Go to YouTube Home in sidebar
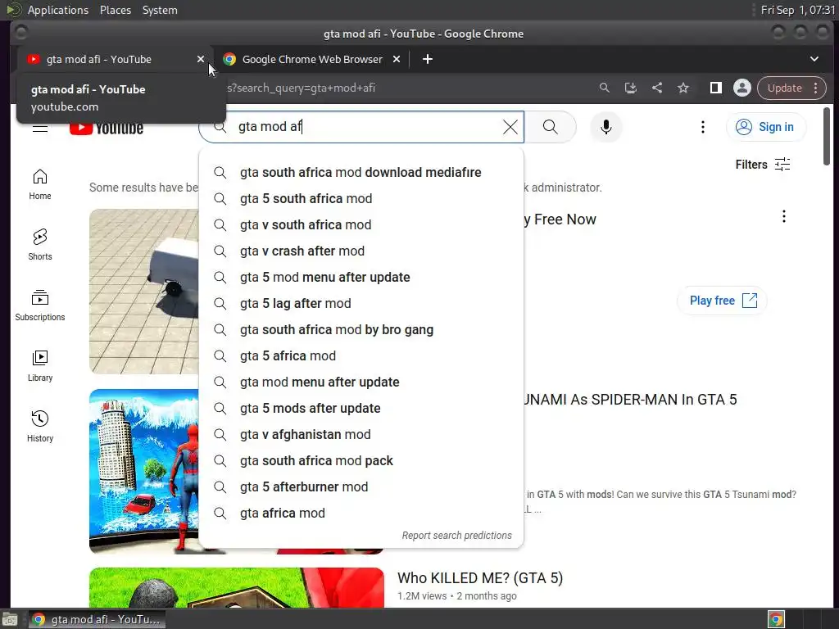The image size is (839, 629). pos(40,185)
